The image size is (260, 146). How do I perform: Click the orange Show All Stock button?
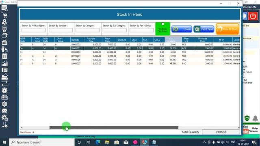click(227, 29)
